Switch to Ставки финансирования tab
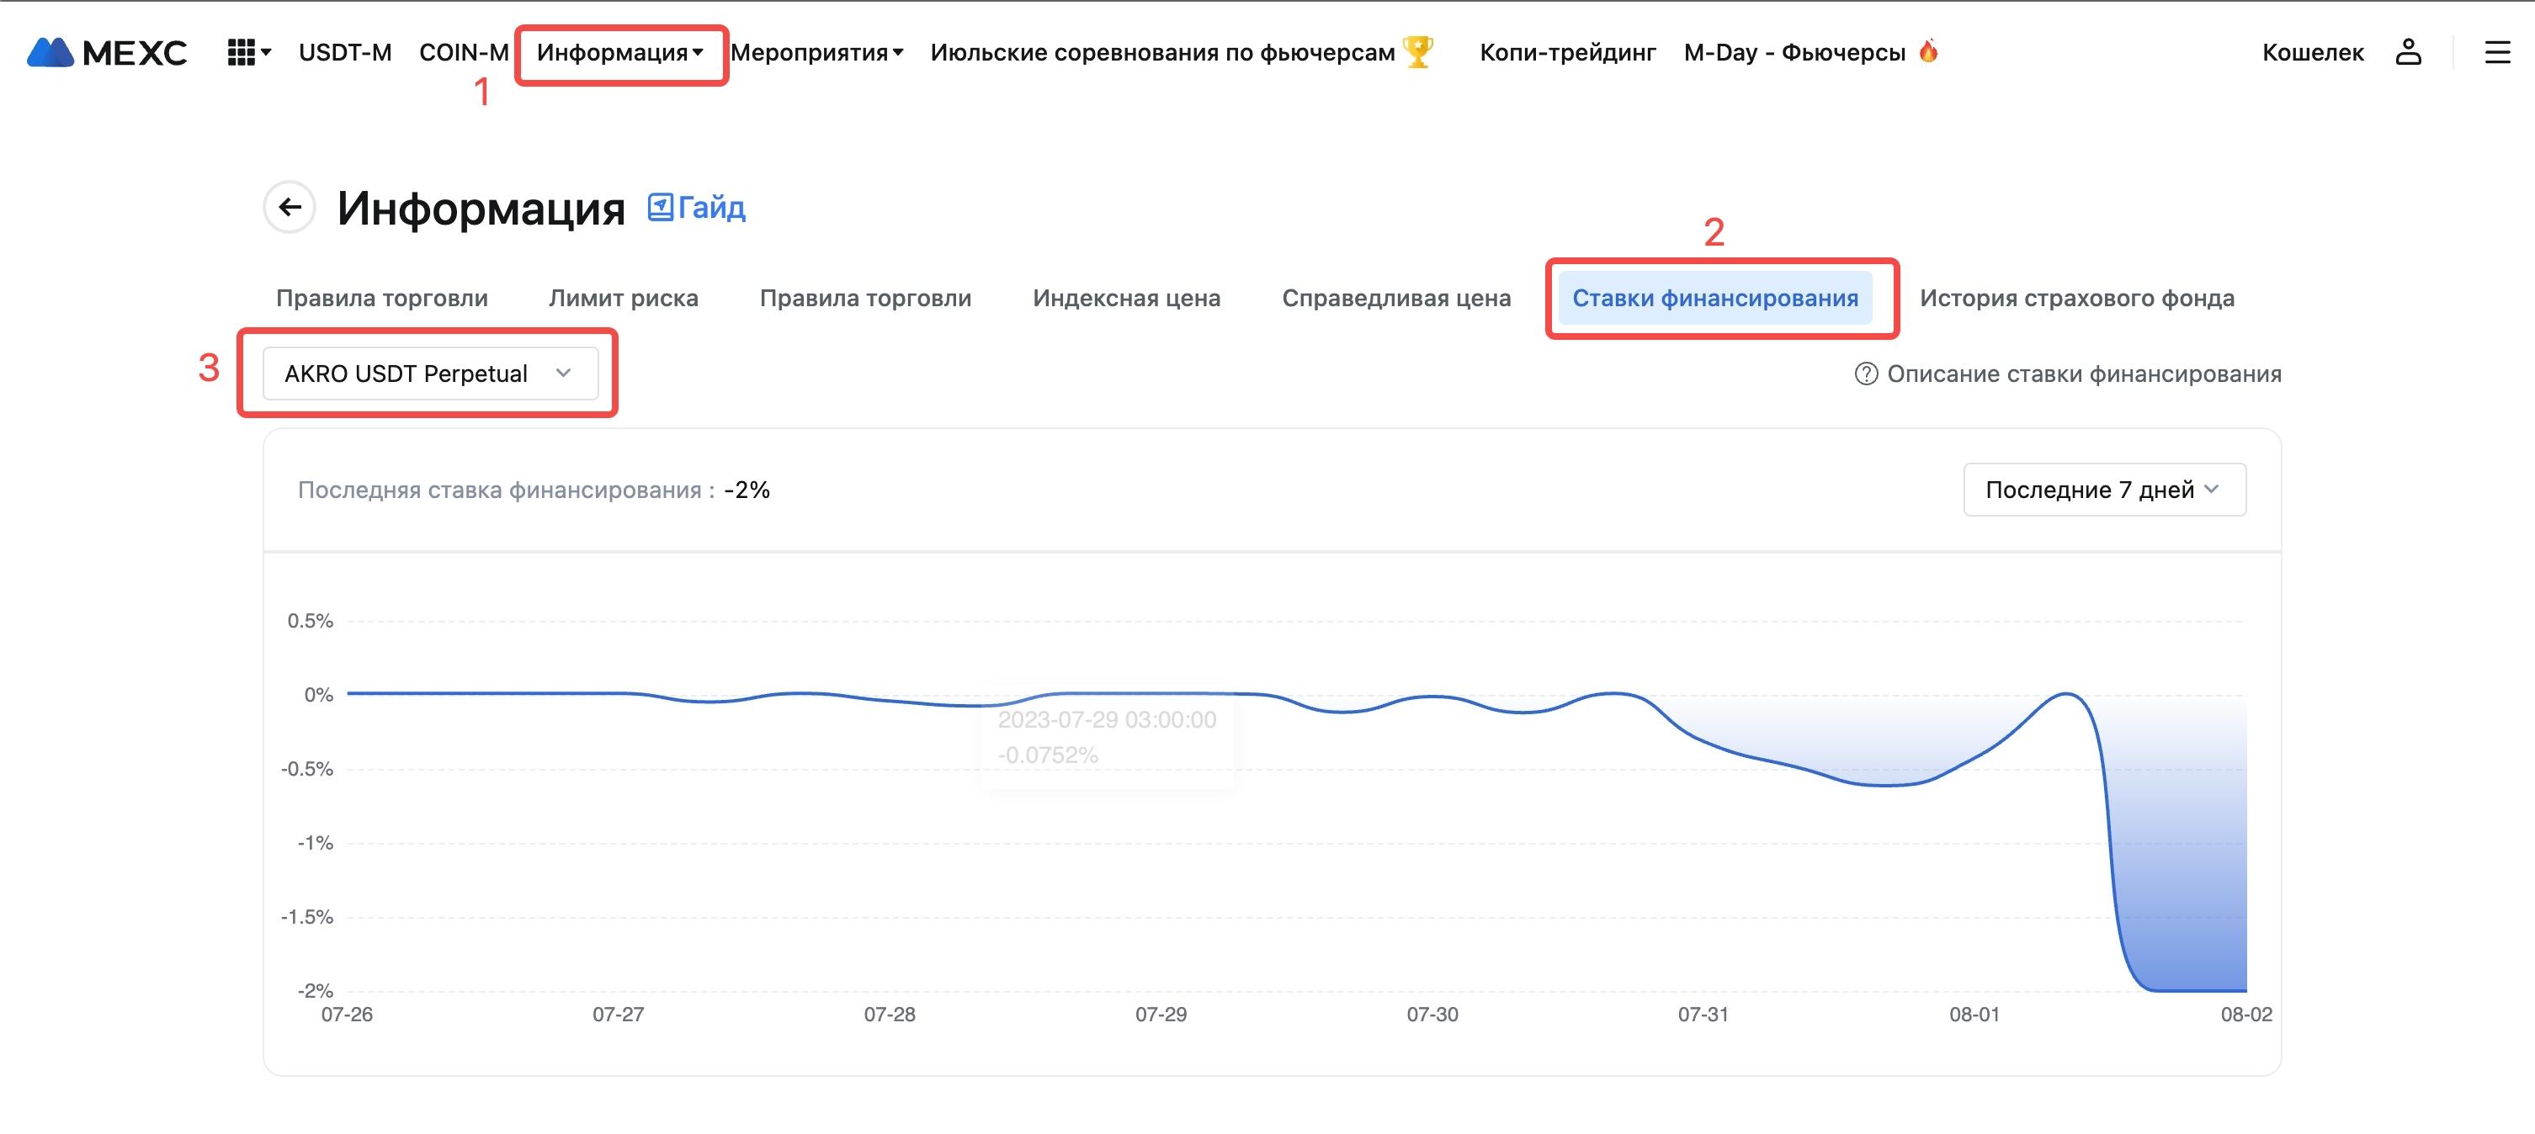The height and width of the screenshot is (1134, 2535). click(1714, 298)
